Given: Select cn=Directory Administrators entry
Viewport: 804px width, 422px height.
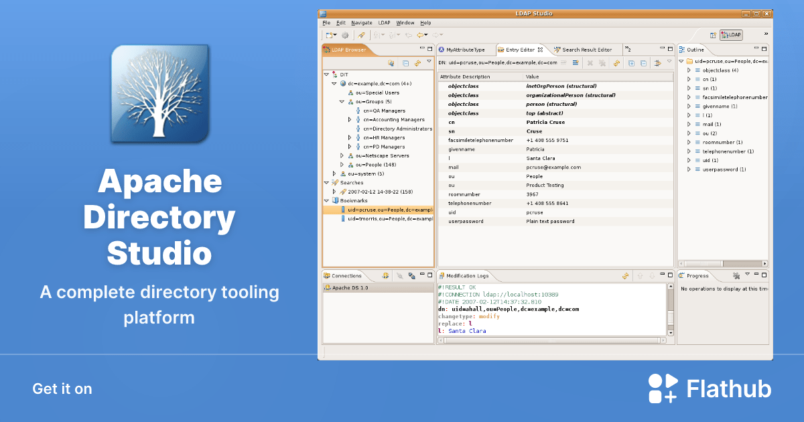Looking at the screenshot, I should click(397, 129).
